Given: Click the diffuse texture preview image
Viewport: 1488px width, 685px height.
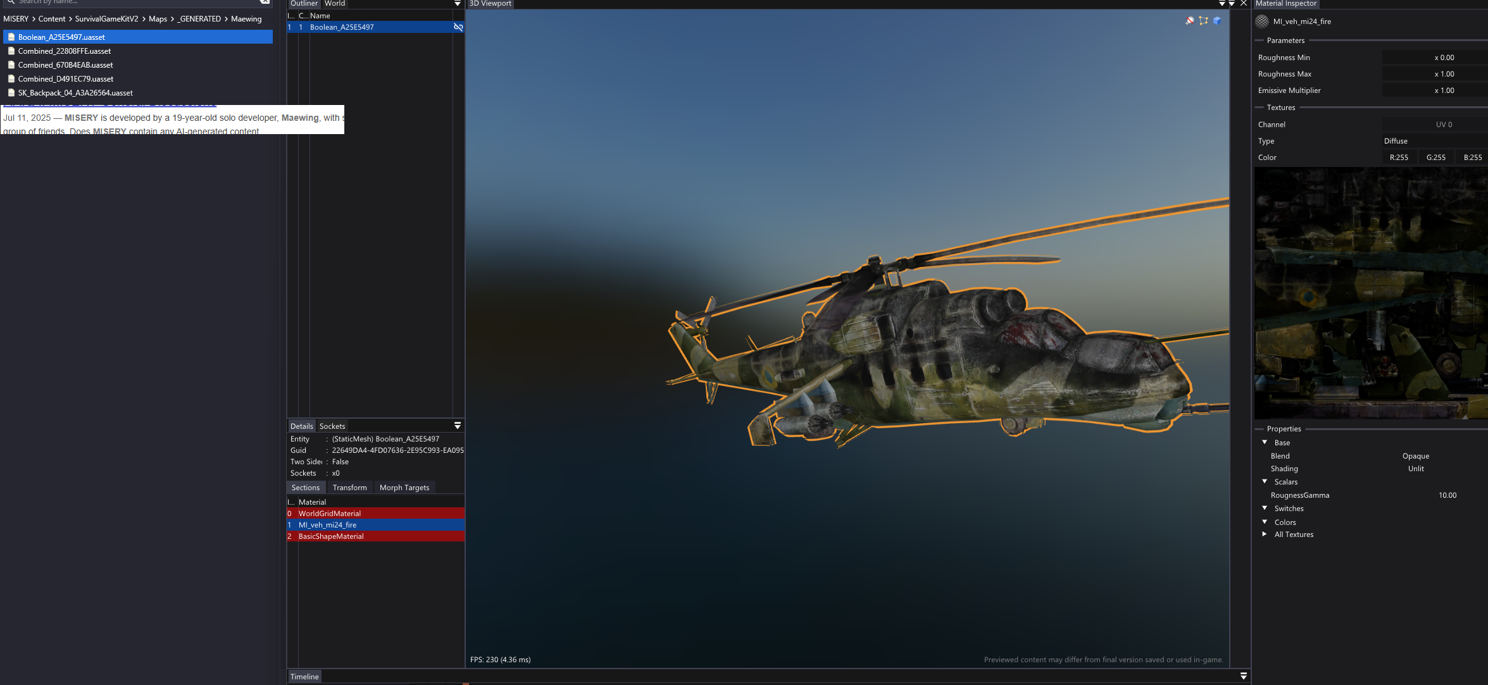Looking at the screenshot, I should click(x=1370, y=293).
